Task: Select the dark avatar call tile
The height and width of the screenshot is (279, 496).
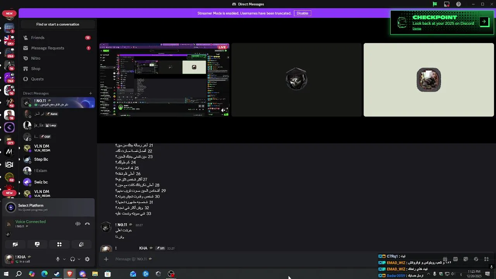Action: click(296, 80)
